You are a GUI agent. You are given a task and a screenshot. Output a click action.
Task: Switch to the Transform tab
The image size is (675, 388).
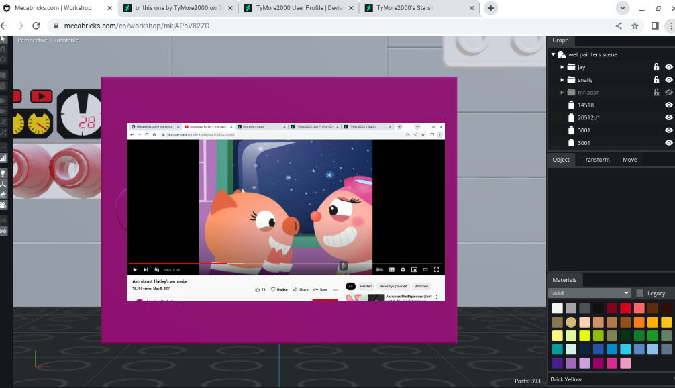click(596, 160)
